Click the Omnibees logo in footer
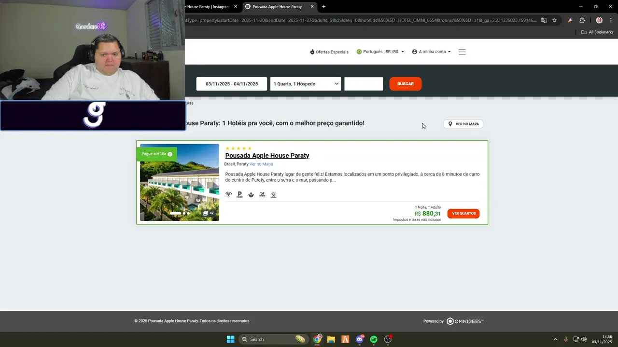This screenshot has width=618, height=347. (465, 321)
